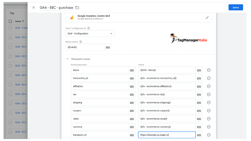Click the {{dlv - ecommerce.tax}} value field

tap(167, 94)
